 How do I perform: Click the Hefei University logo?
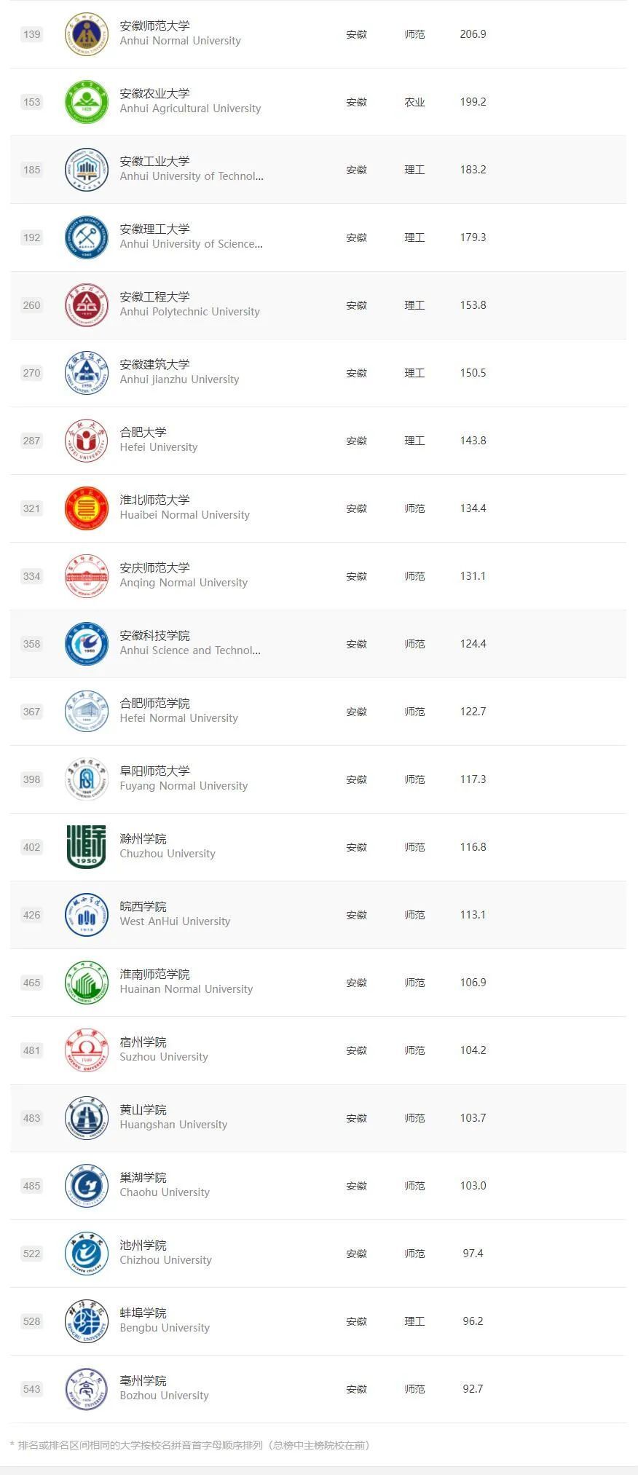86,441
